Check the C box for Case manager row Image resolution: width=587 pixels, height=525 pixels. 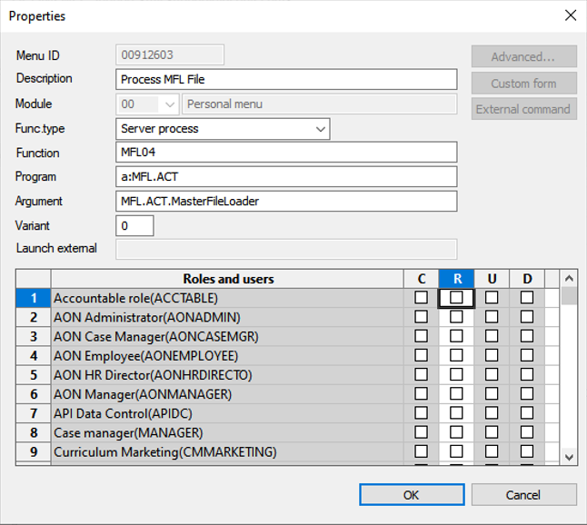pyautogui.click(x=421, y=432)
